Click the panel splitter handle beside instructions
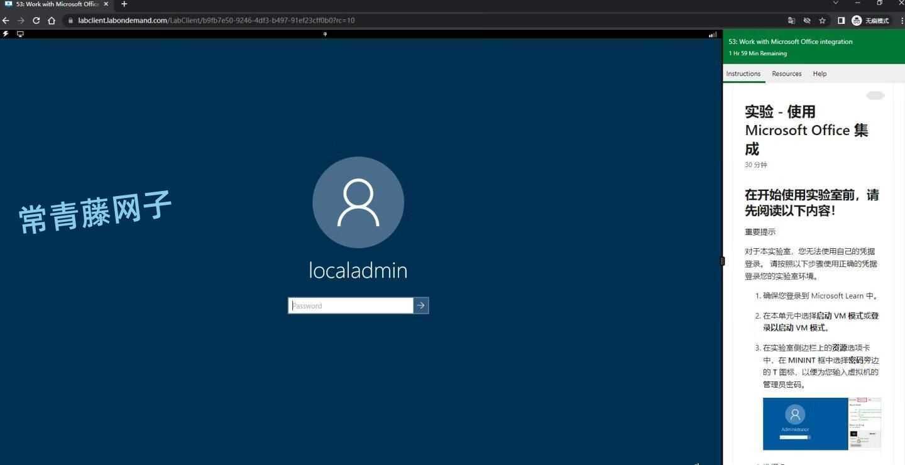The height and width of the screenshot is (465, 905). [722, 261]
